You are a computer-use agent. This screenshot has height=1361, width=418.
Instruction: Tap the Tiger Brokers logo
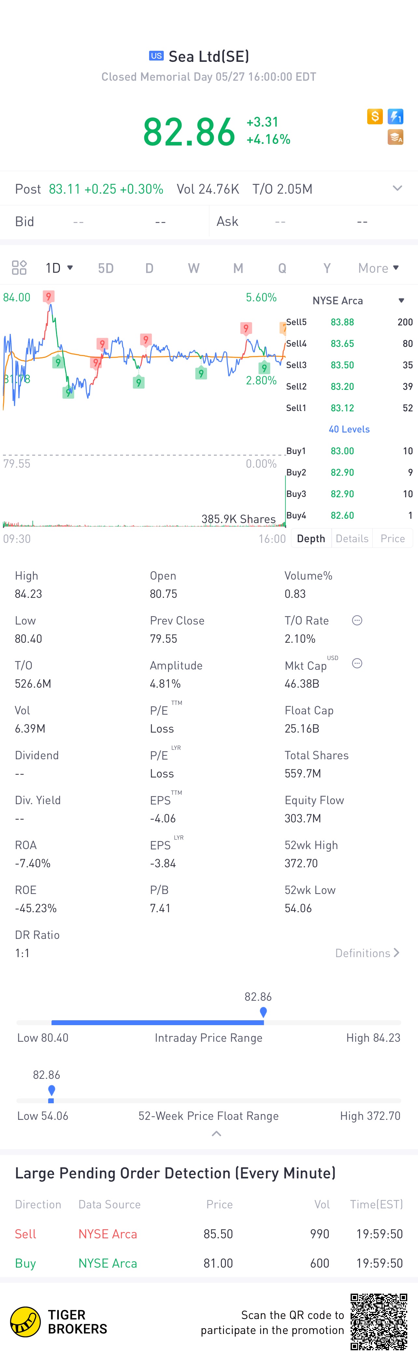59,1322
